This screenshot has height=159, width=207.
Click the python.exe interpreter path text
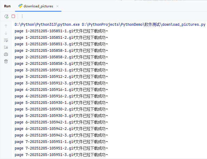[47, 25]
